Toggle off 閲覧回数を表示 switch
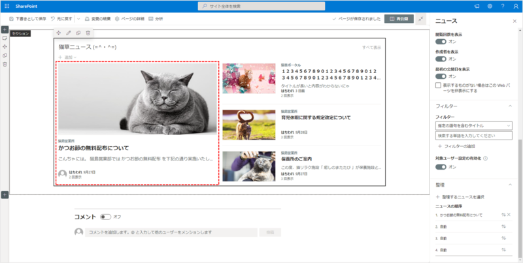523x263 pixels. 441,40
